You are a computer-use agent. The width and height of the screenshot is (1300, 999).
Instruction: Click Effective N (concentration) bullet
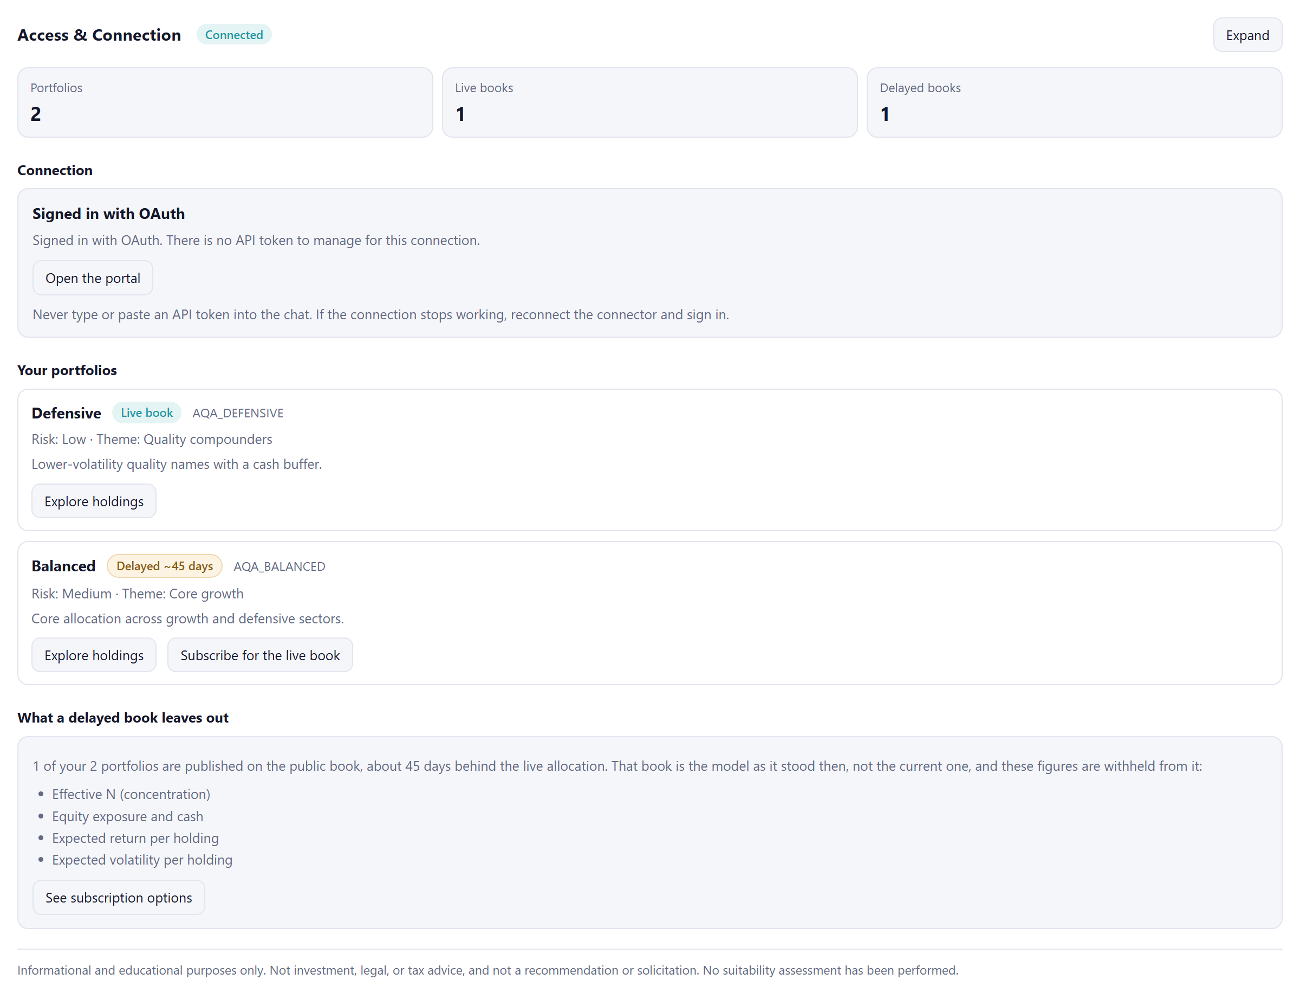[131, 794]
